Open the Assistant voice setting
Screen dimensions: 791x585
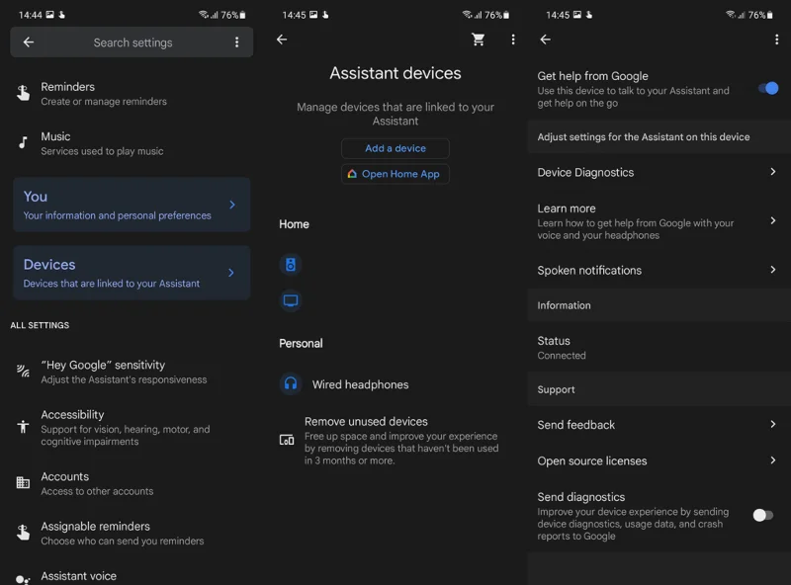click(x=132, y=576)
